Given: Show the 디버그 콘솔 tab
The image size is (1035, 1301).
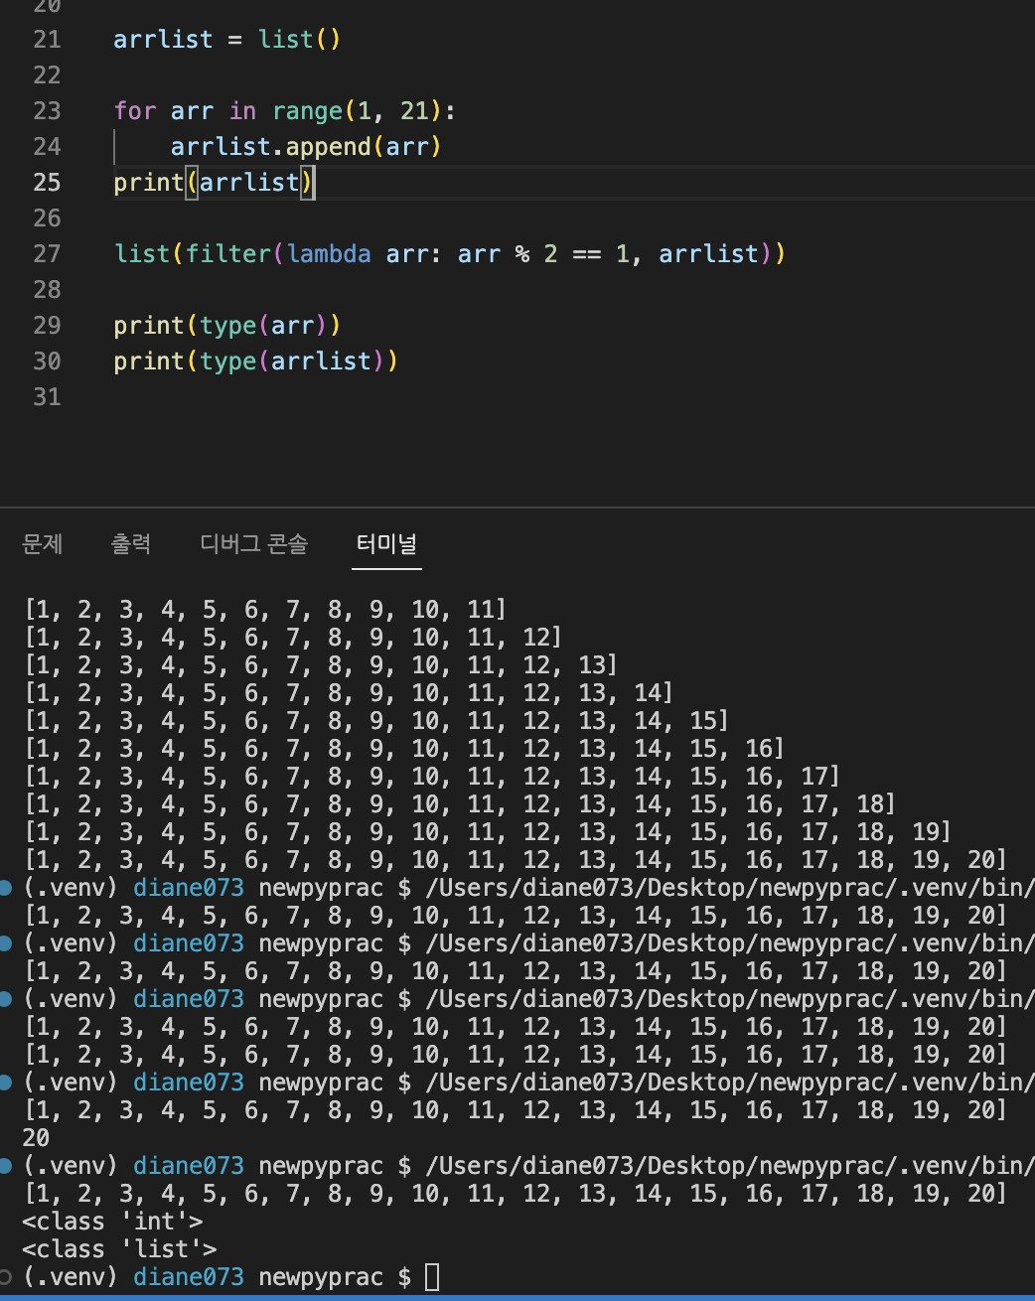Looking at the screenshot, I should [x=254, y=543].
